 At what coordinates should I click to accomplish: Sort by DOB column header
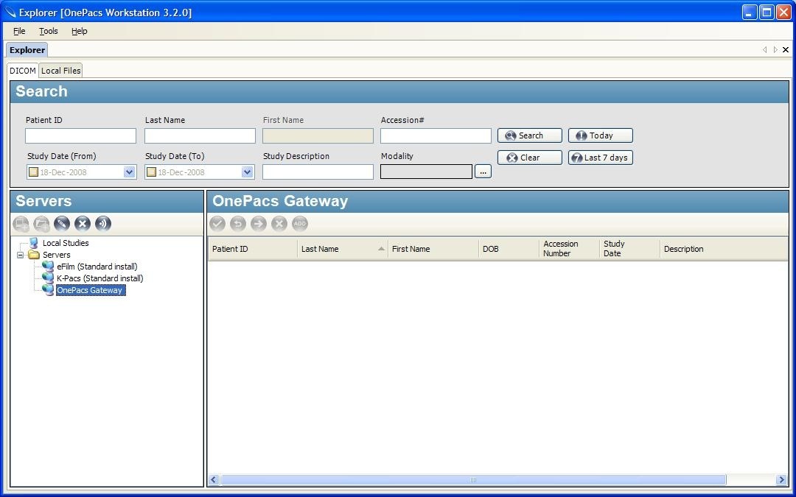[x=509, y=249]
